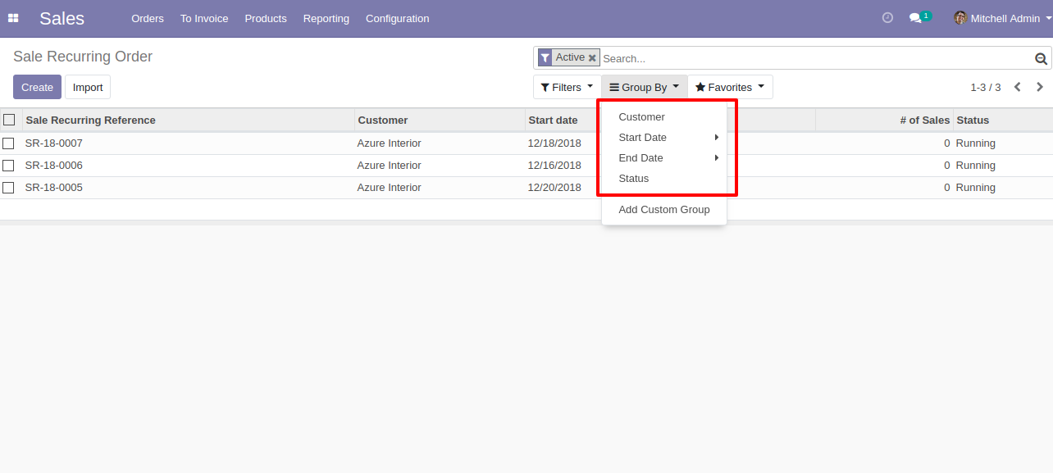This screenshot has width=1053, height=473.
Task: Click the funnel icon in search facet
Action: click(545, 57)
